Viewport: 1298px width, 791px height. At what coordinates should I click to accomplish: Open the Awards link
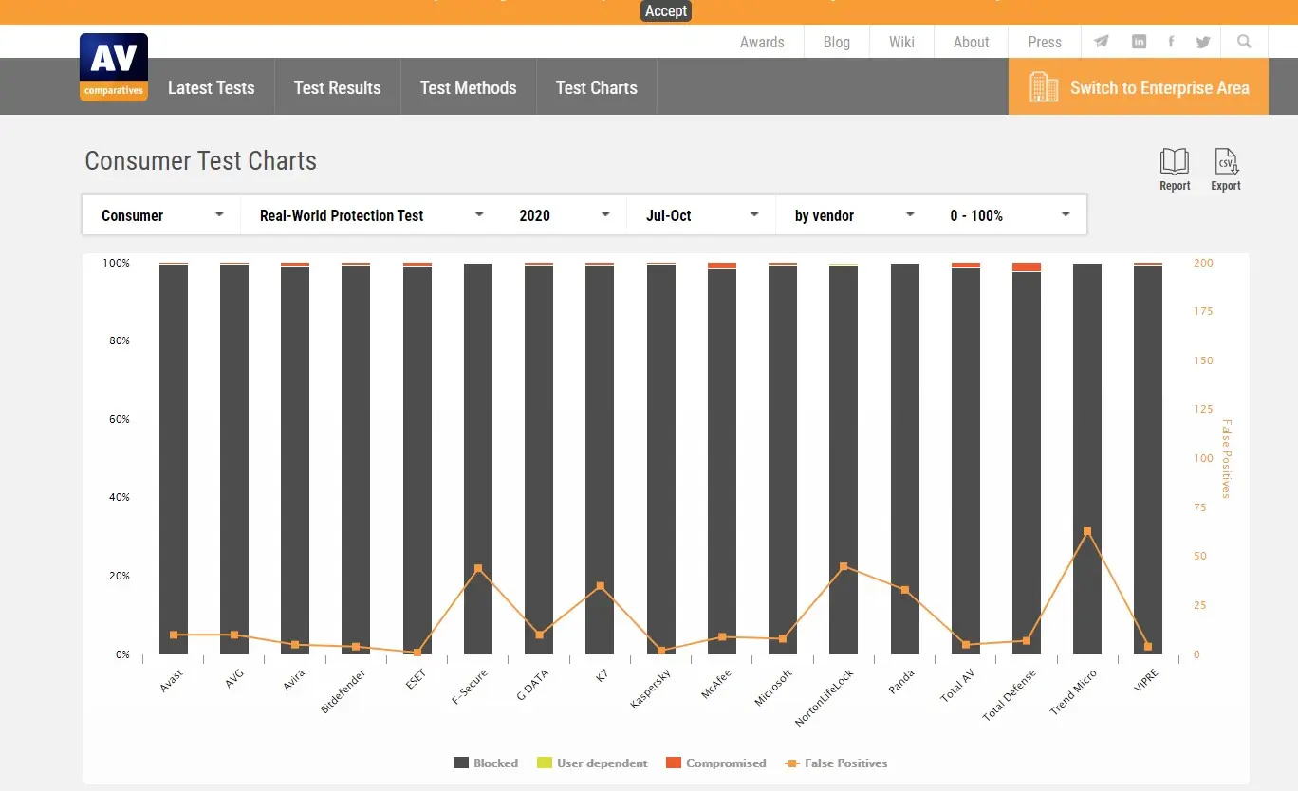tap(762, 42)
